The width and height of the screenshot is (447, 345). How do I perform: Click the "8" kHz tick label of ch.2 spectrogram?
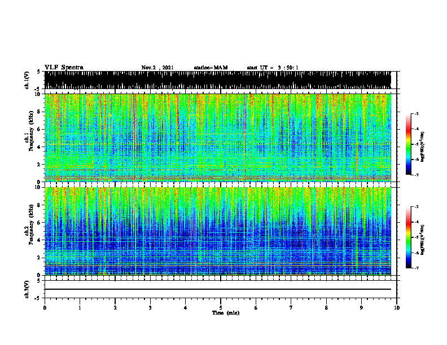[x=40, y=205]
